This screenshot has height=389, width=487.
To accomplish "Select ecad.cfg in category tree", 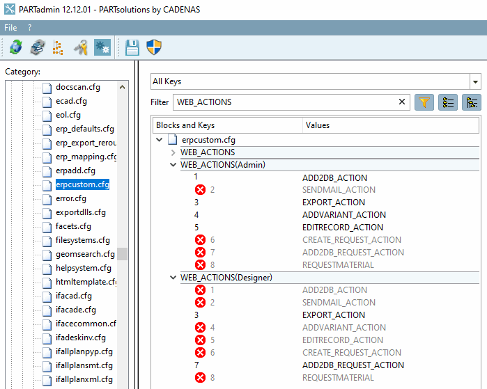I will click(72, 101).
